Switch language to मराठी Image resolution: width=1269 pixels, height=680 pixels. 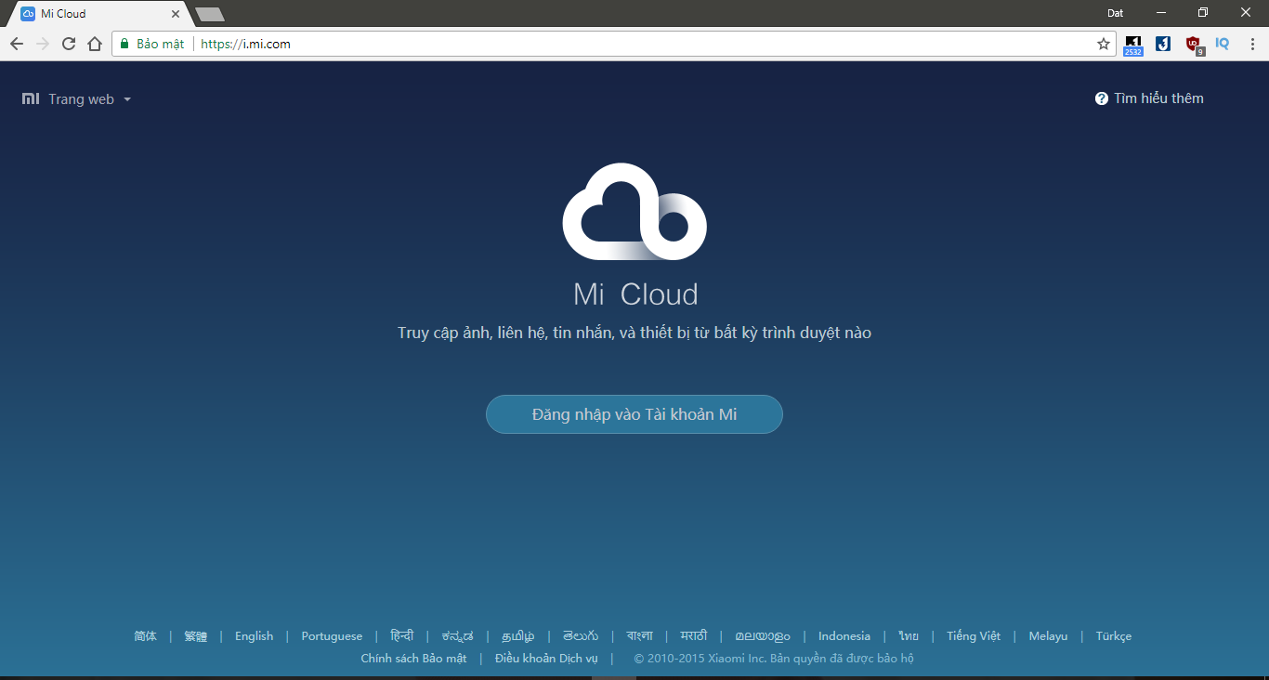pos(694,636)
